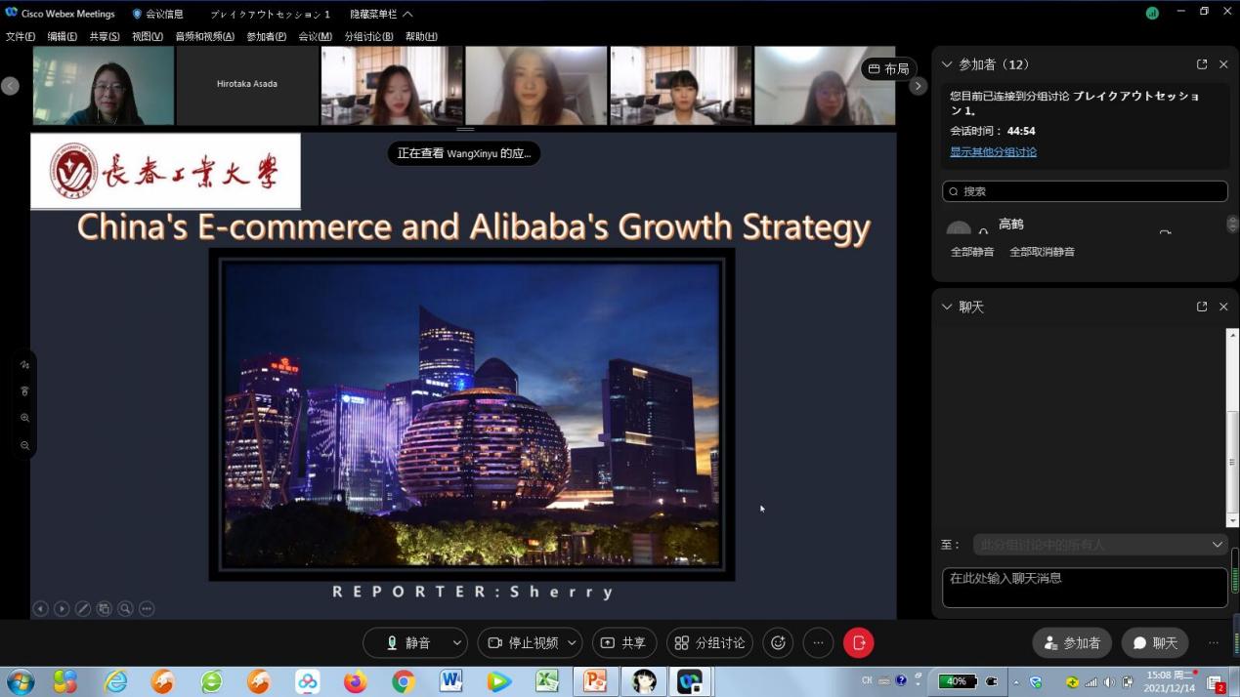
Task: Click the annotate pen icon on slide
Action: (83, 609)
